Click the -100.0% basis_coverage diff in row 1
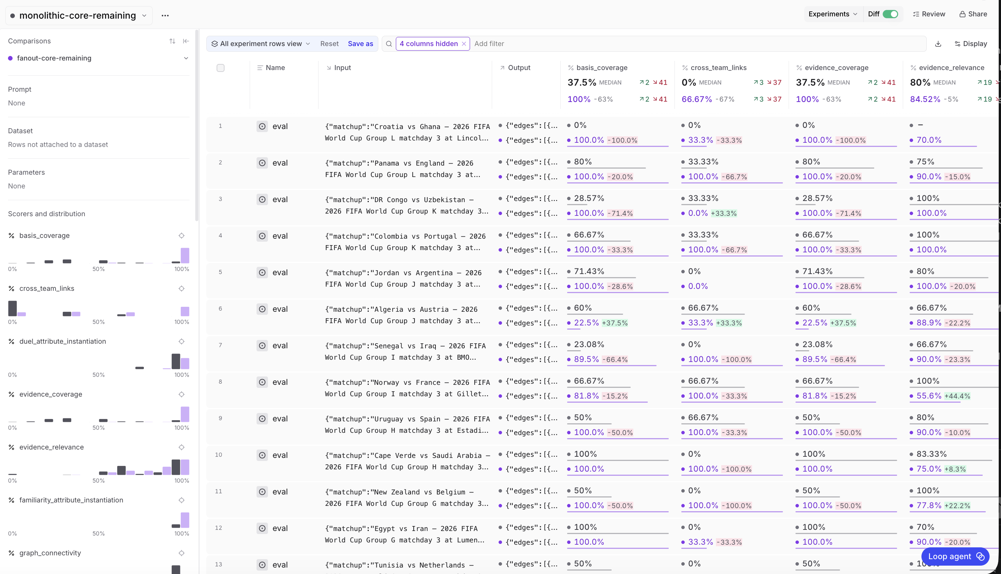Image resolution: width=1001 pixels, height=574 pixels. pyautogui.click(x=623, y=140)
